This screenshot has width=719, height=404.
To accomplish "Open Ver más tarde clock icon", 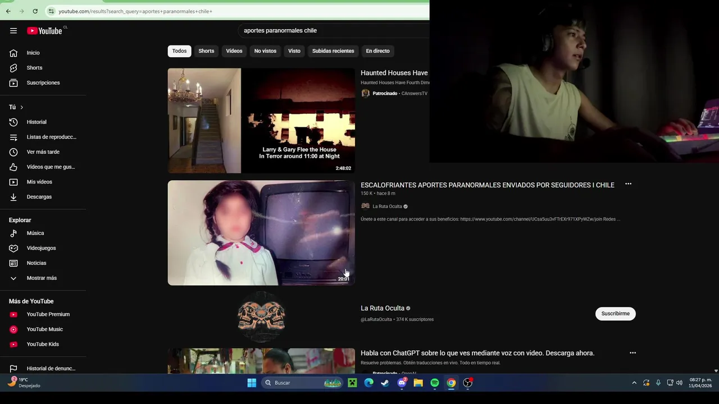I will tap(13, 152).
